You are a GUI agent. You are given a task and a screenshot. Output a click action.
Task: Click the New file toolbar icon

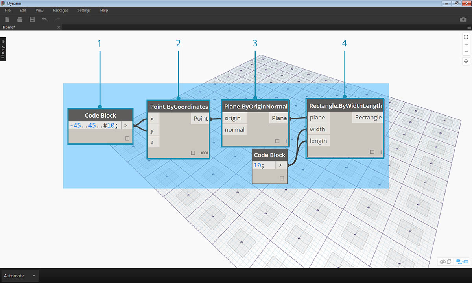tap(7, 19)
